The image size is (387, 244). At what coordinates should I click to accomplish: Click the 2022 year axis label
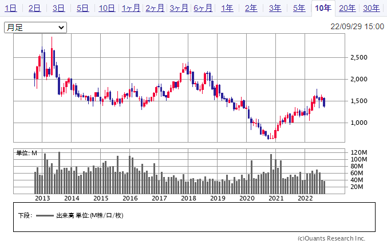coord(305,198)
